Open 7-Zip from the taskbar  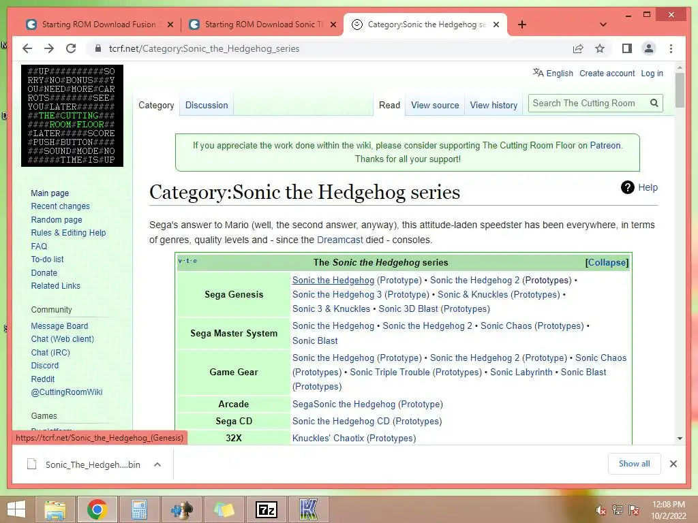(x=267, y=509)
